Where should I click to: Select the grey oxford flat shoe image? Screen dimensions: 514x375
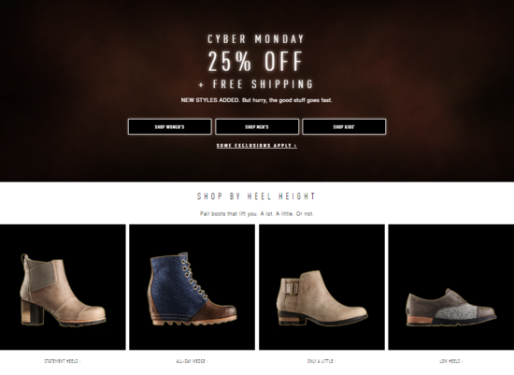click(x=451, y=287)
